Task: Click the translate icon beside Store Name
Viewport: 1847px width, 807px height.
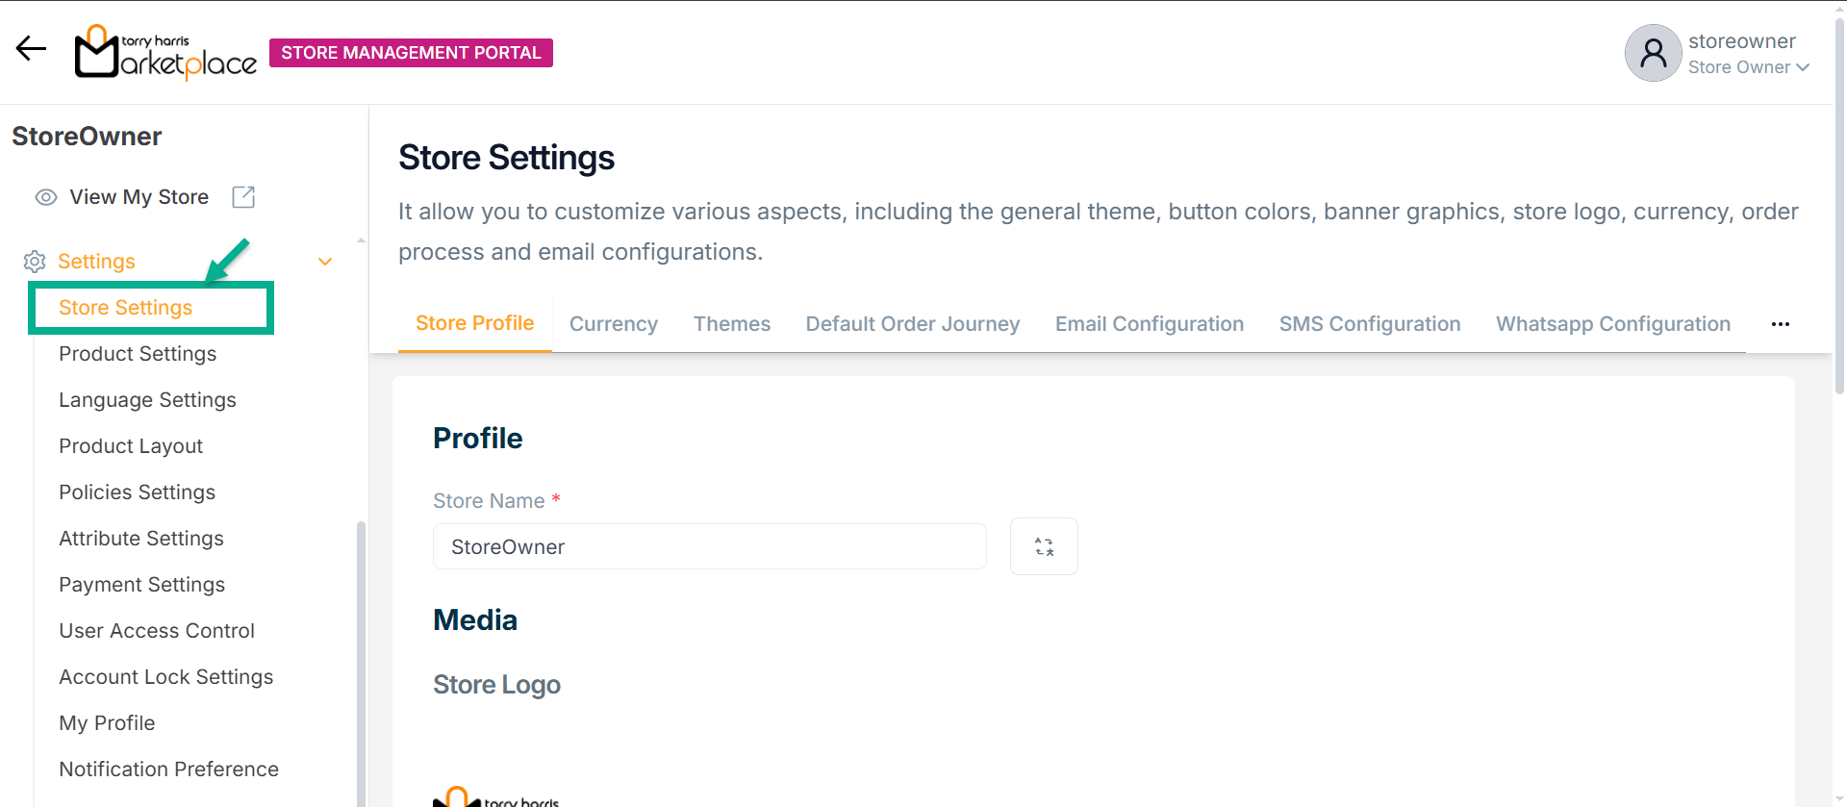Action: 1044,546
